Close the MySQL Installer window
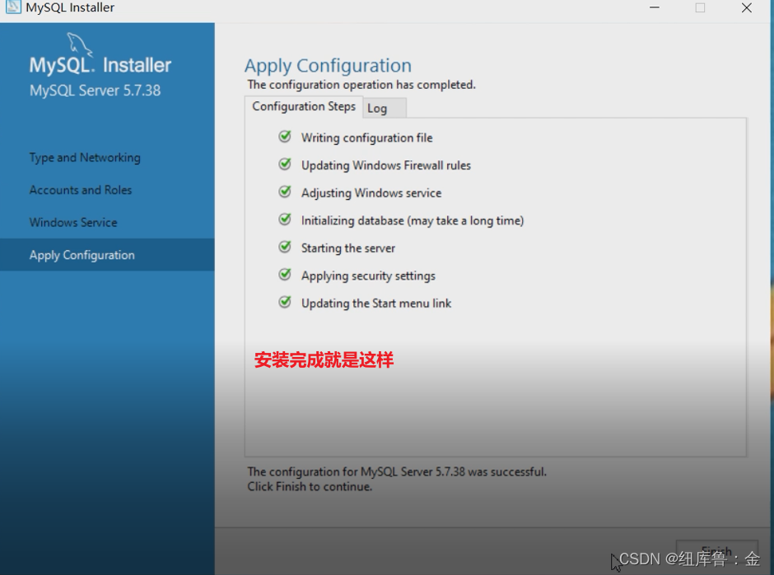 (x=746, y=7)
